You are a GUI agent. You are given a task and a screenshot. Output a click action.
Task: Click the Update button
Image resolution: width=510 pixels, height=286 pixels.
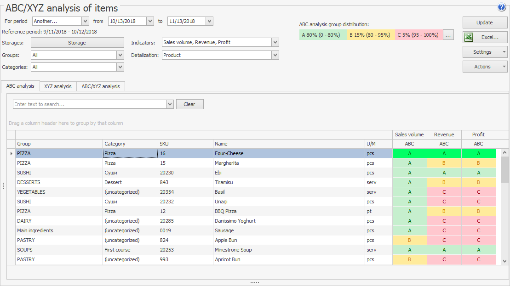click(x=485, y=22)
